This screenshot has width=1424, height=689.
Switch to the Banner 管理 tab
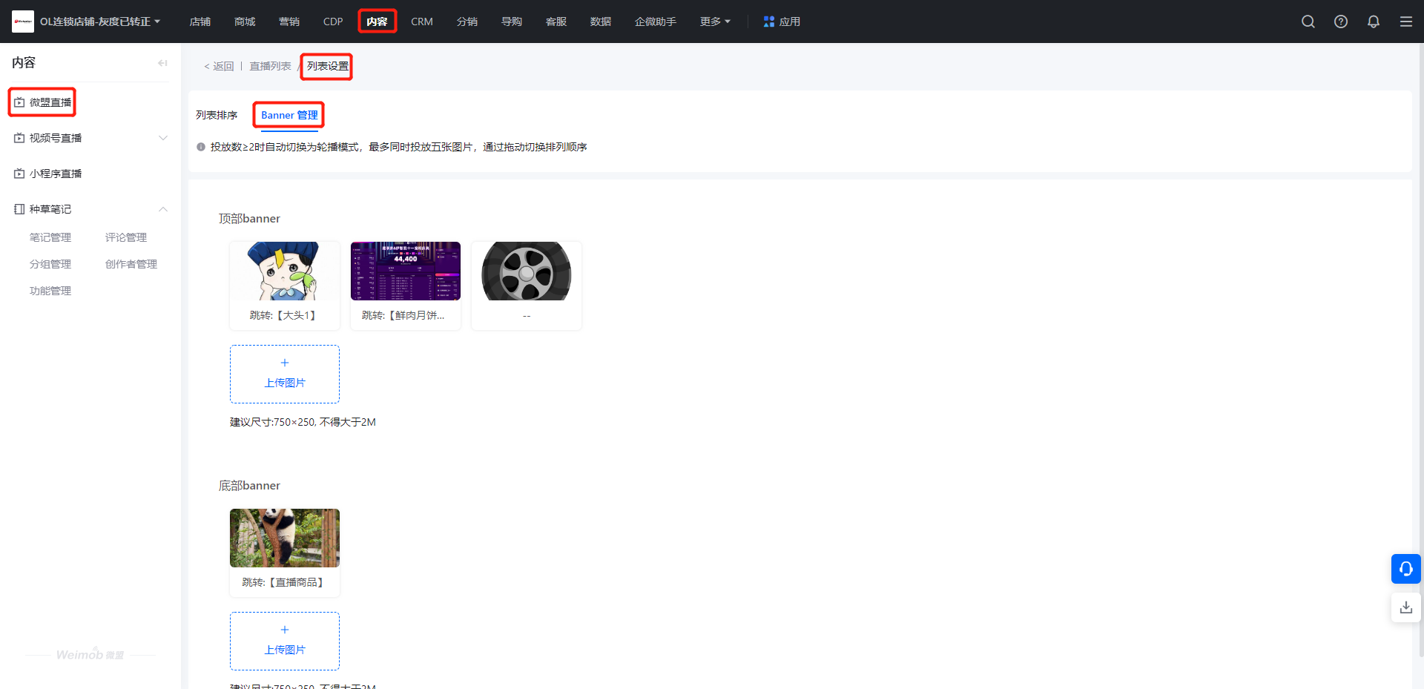pos(289,115)
